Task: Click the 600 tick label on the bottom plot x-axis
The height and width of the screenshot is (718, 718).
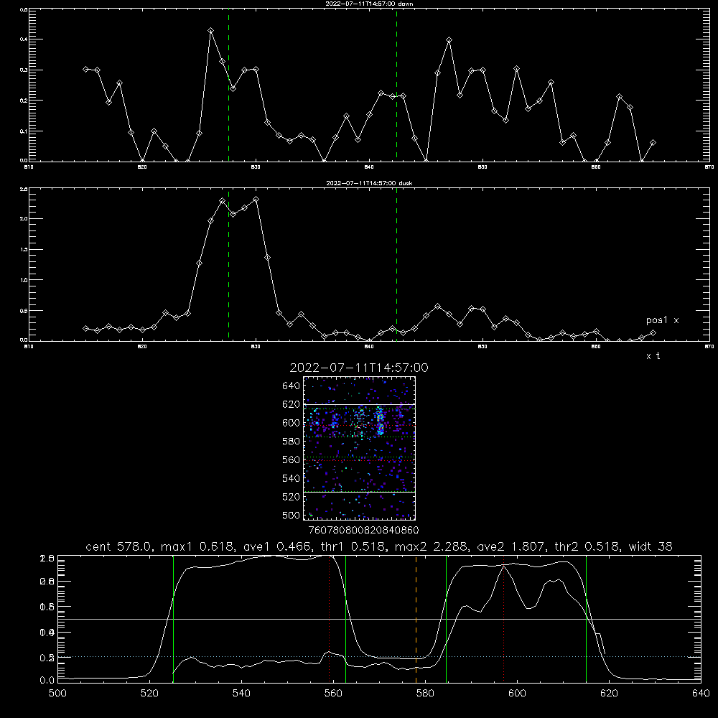Action: click(517, 694)
